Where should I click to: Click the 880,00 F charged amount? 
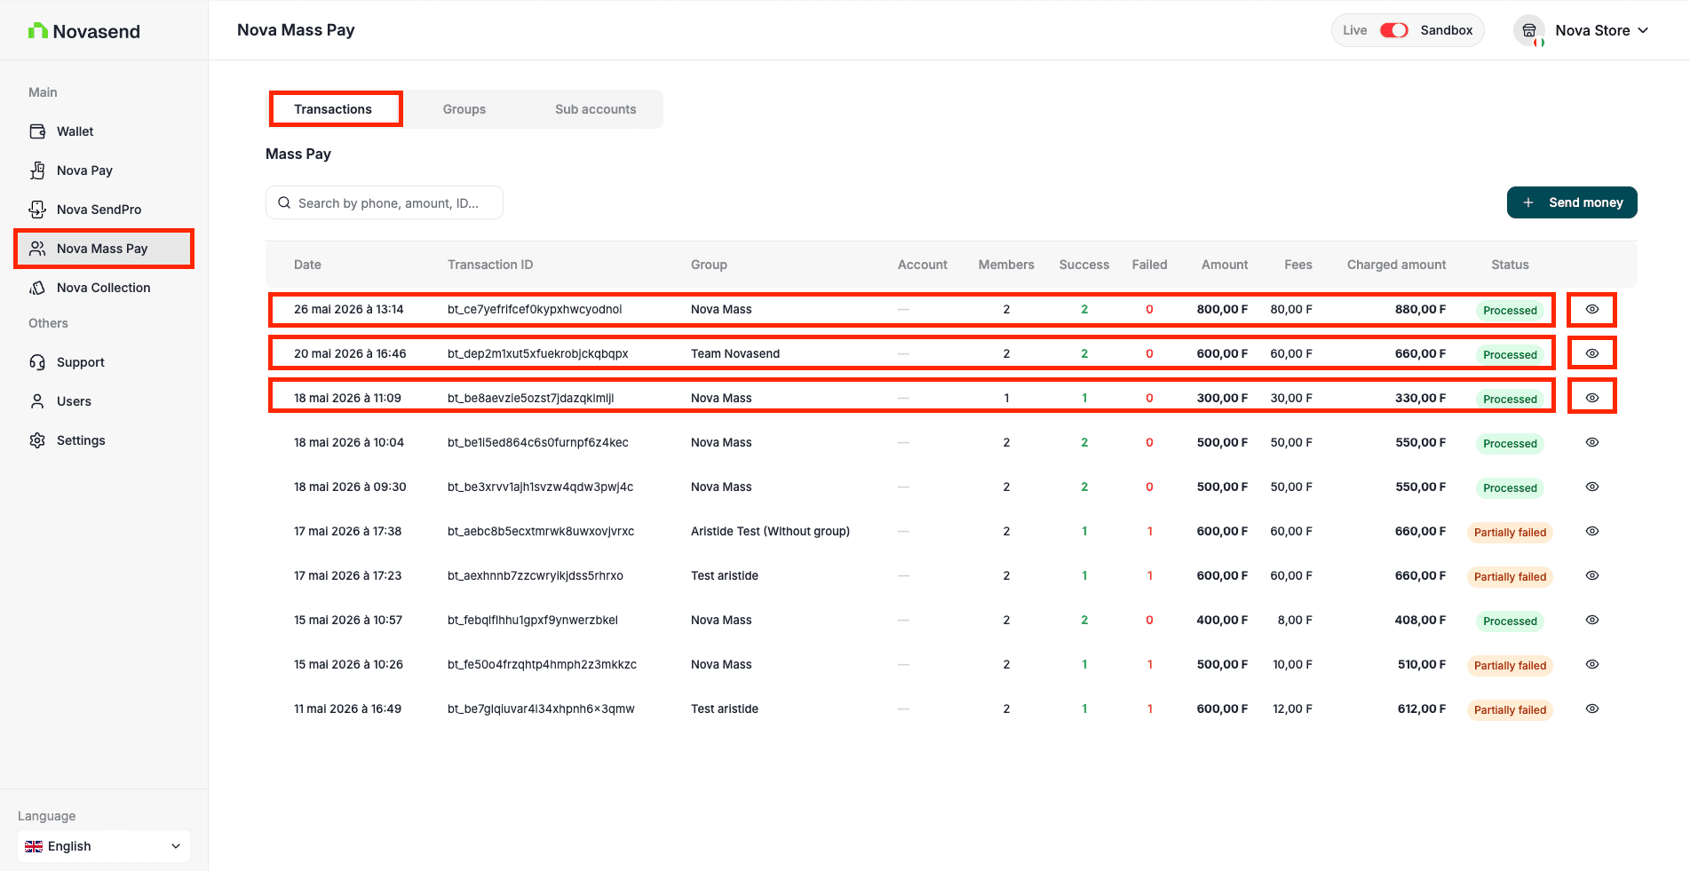tap(1420, 309)
